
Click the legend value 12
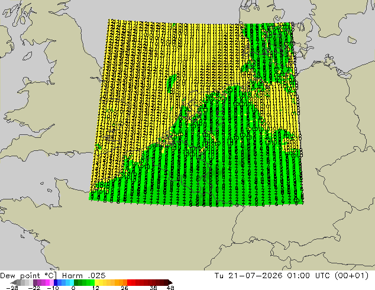click(x=96, y=288)
